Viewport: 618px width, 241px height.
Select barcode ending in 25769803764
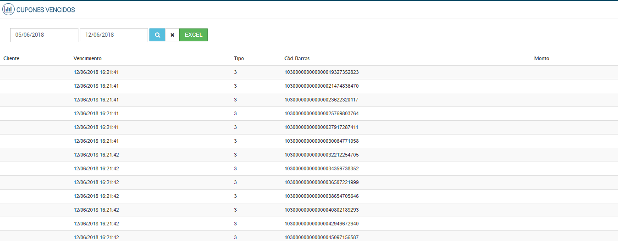(321, 113)
